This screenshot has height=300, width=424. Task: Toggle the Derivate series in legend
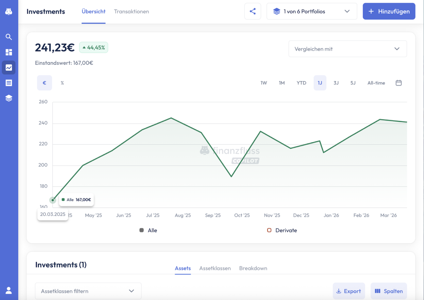282,230
